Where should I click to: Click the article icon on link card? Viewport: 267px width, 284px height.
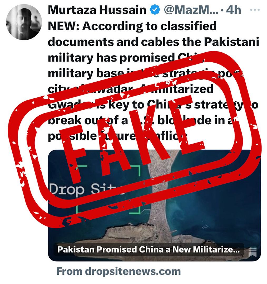point(252,252)
